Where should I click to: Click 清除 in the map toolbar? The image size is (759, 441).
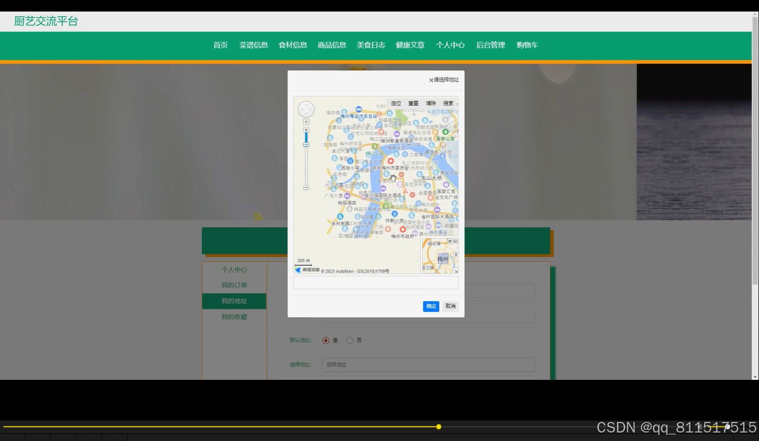[431, 103]
